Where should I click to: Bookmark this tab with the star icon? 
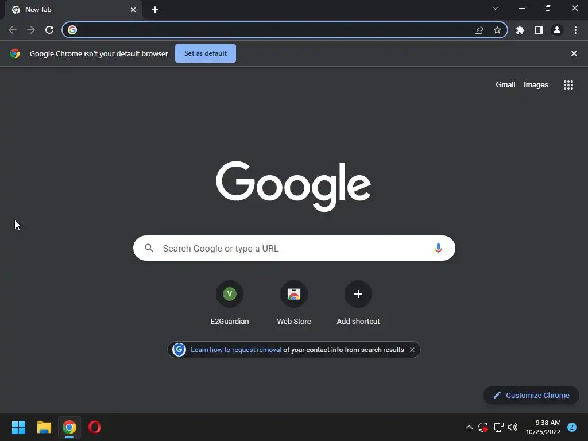pyautogui.click(x=497, y=30)
